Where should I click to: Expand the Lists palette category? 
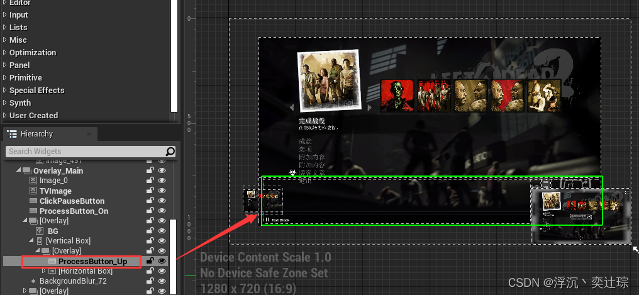coord(5,27)
